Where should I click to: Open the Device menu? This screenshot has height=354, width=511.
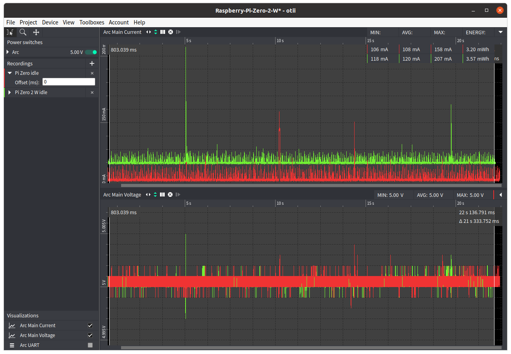[x=50, y=22]
